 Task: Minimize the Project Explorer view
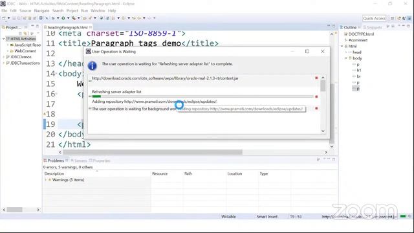coord(32,27)
